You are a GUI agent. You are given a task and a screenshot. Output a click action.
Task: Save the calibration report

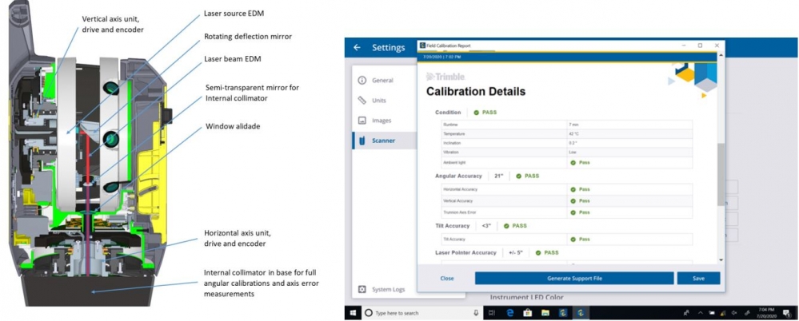[698, 278]
